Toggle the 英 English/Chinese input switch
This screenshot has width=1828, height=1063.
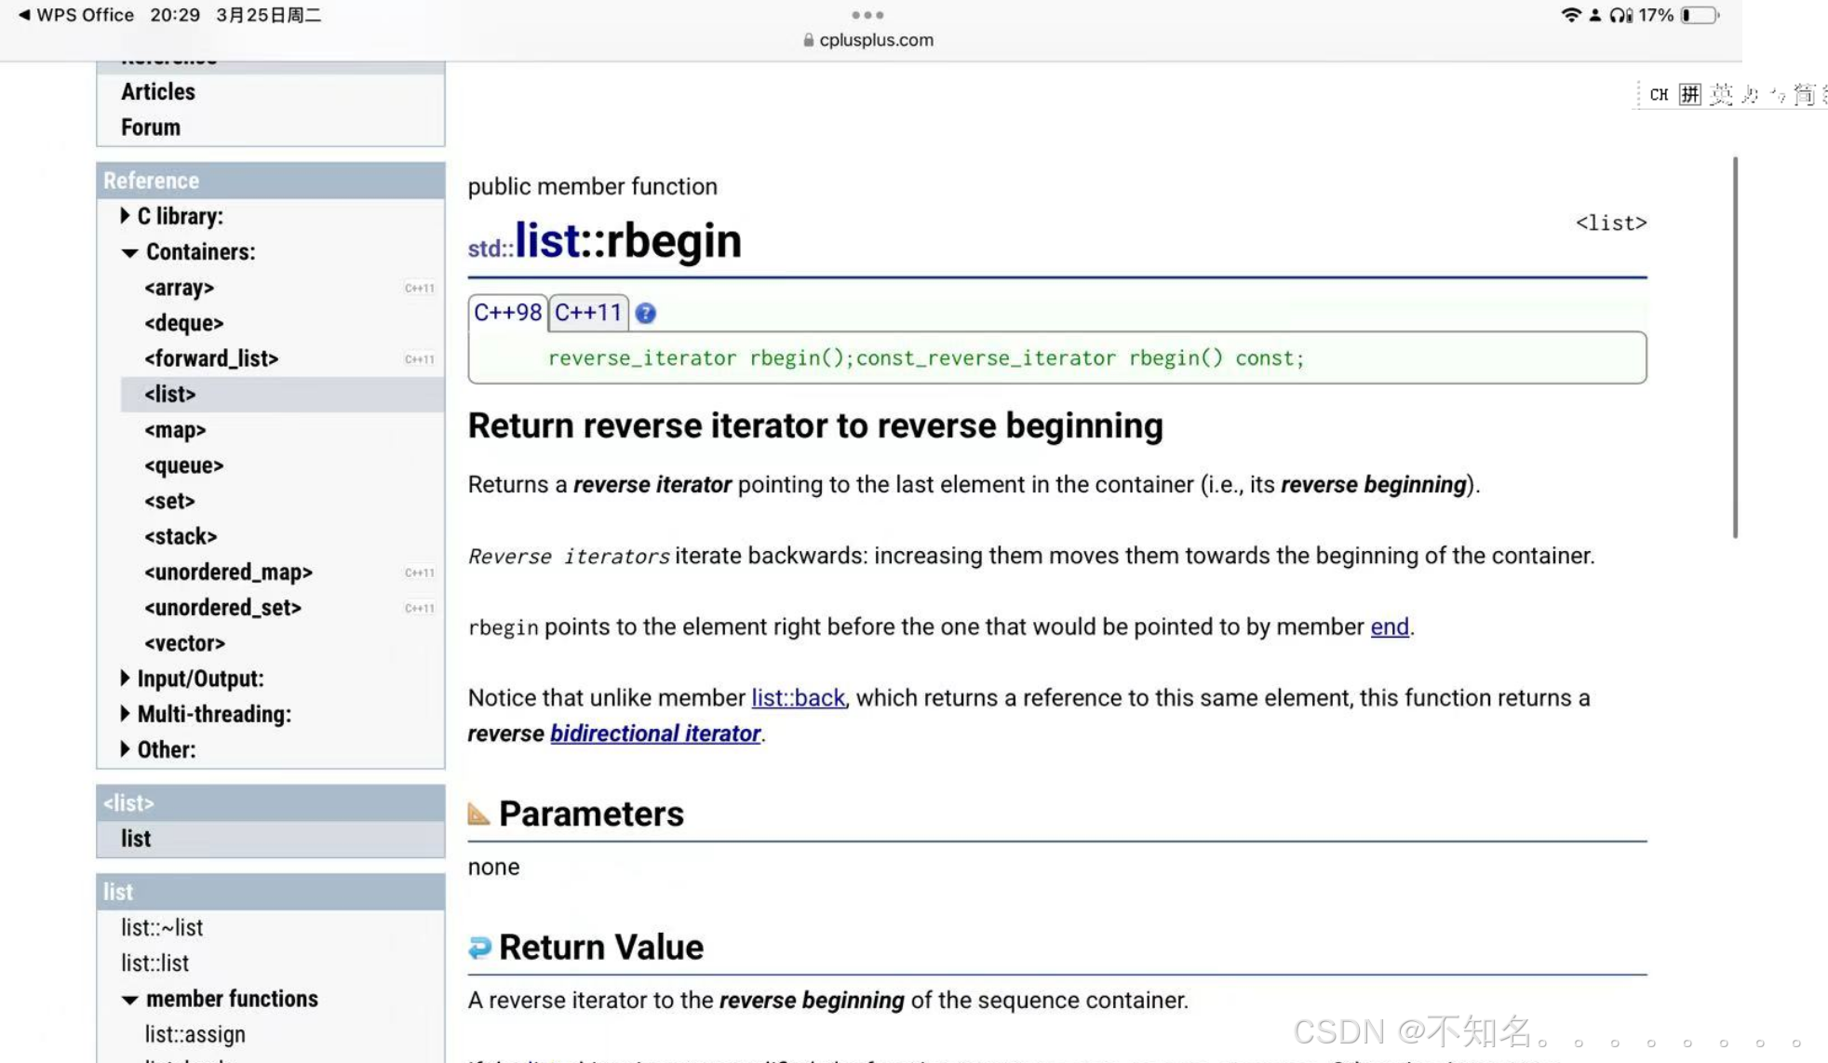coord(1721,94)
